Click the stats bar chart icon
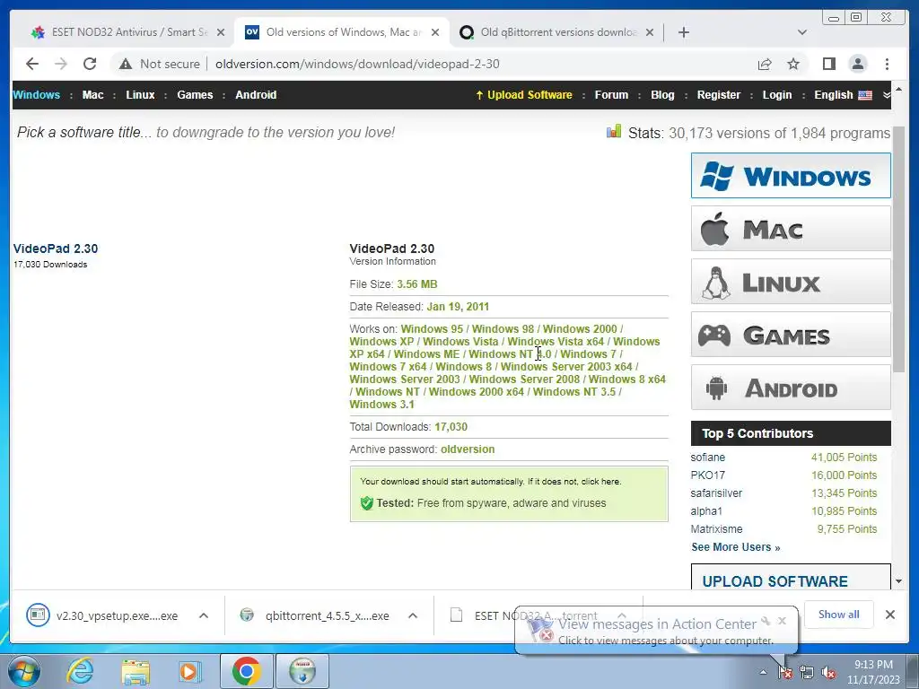The height and width of the screenshot is (689, 919). click(614, 131)
